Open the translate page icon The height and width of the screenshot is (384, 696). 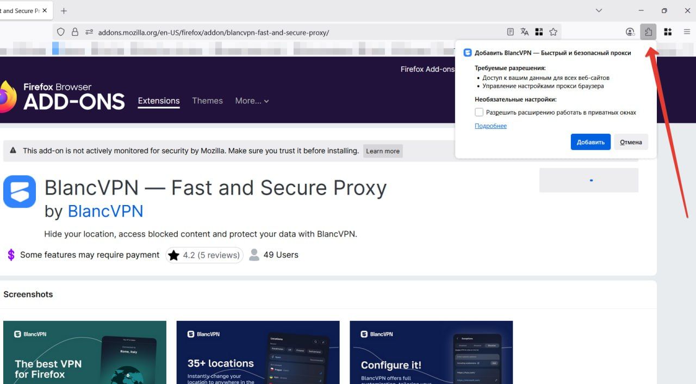(524, 32)
